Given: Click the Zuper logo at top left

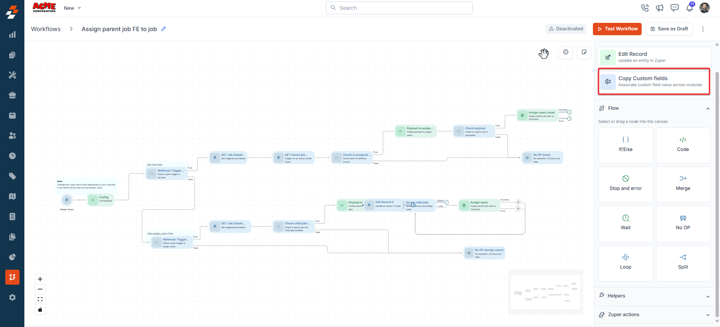Looking at the screenshot, I should coord(12,12).
